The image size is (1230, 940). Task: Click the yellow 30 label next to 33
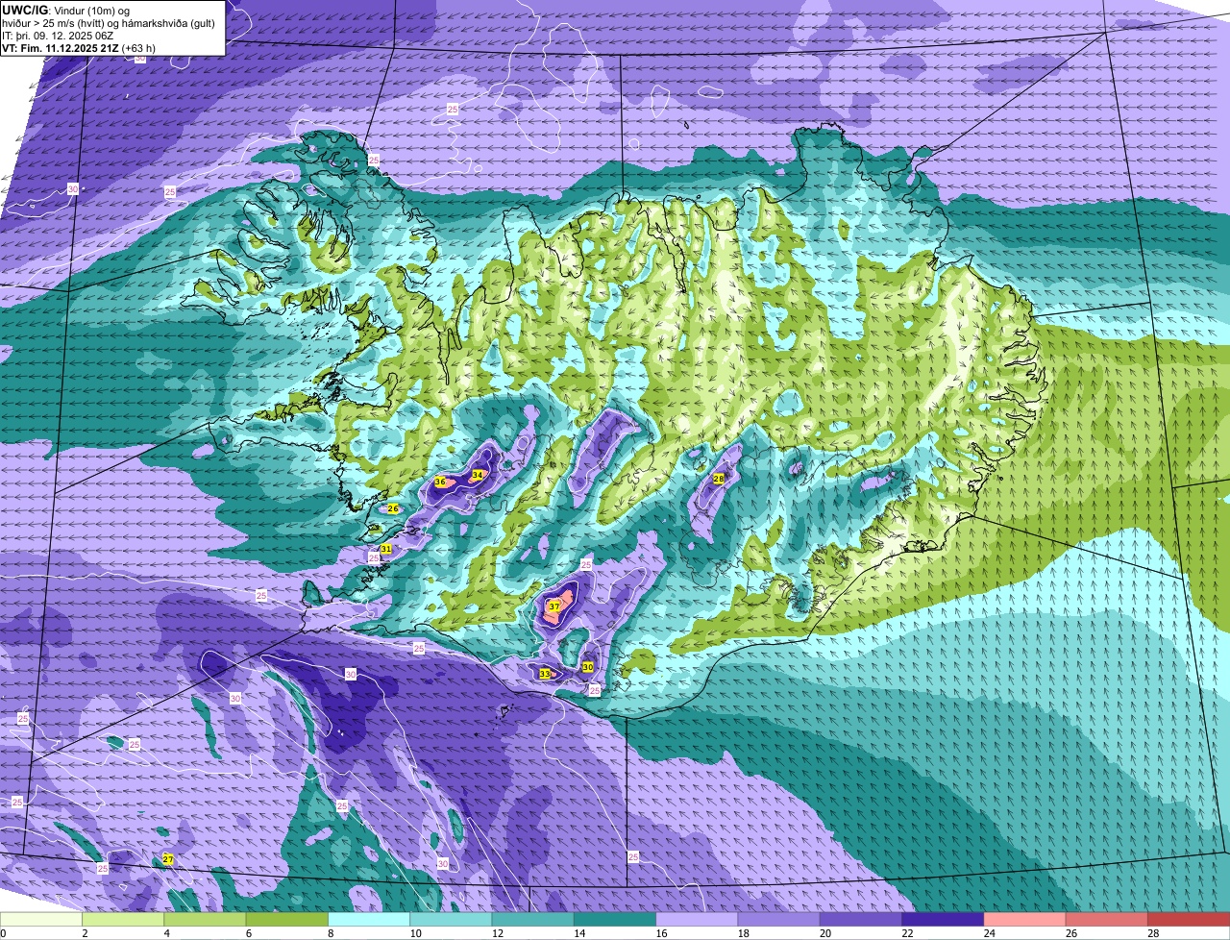(x=588, y=667)
